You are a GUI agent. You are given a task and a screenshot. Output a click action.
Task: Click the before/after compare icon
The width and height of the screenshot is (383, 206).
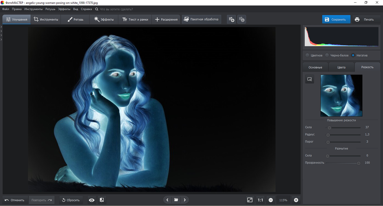[x=102, y=200]
